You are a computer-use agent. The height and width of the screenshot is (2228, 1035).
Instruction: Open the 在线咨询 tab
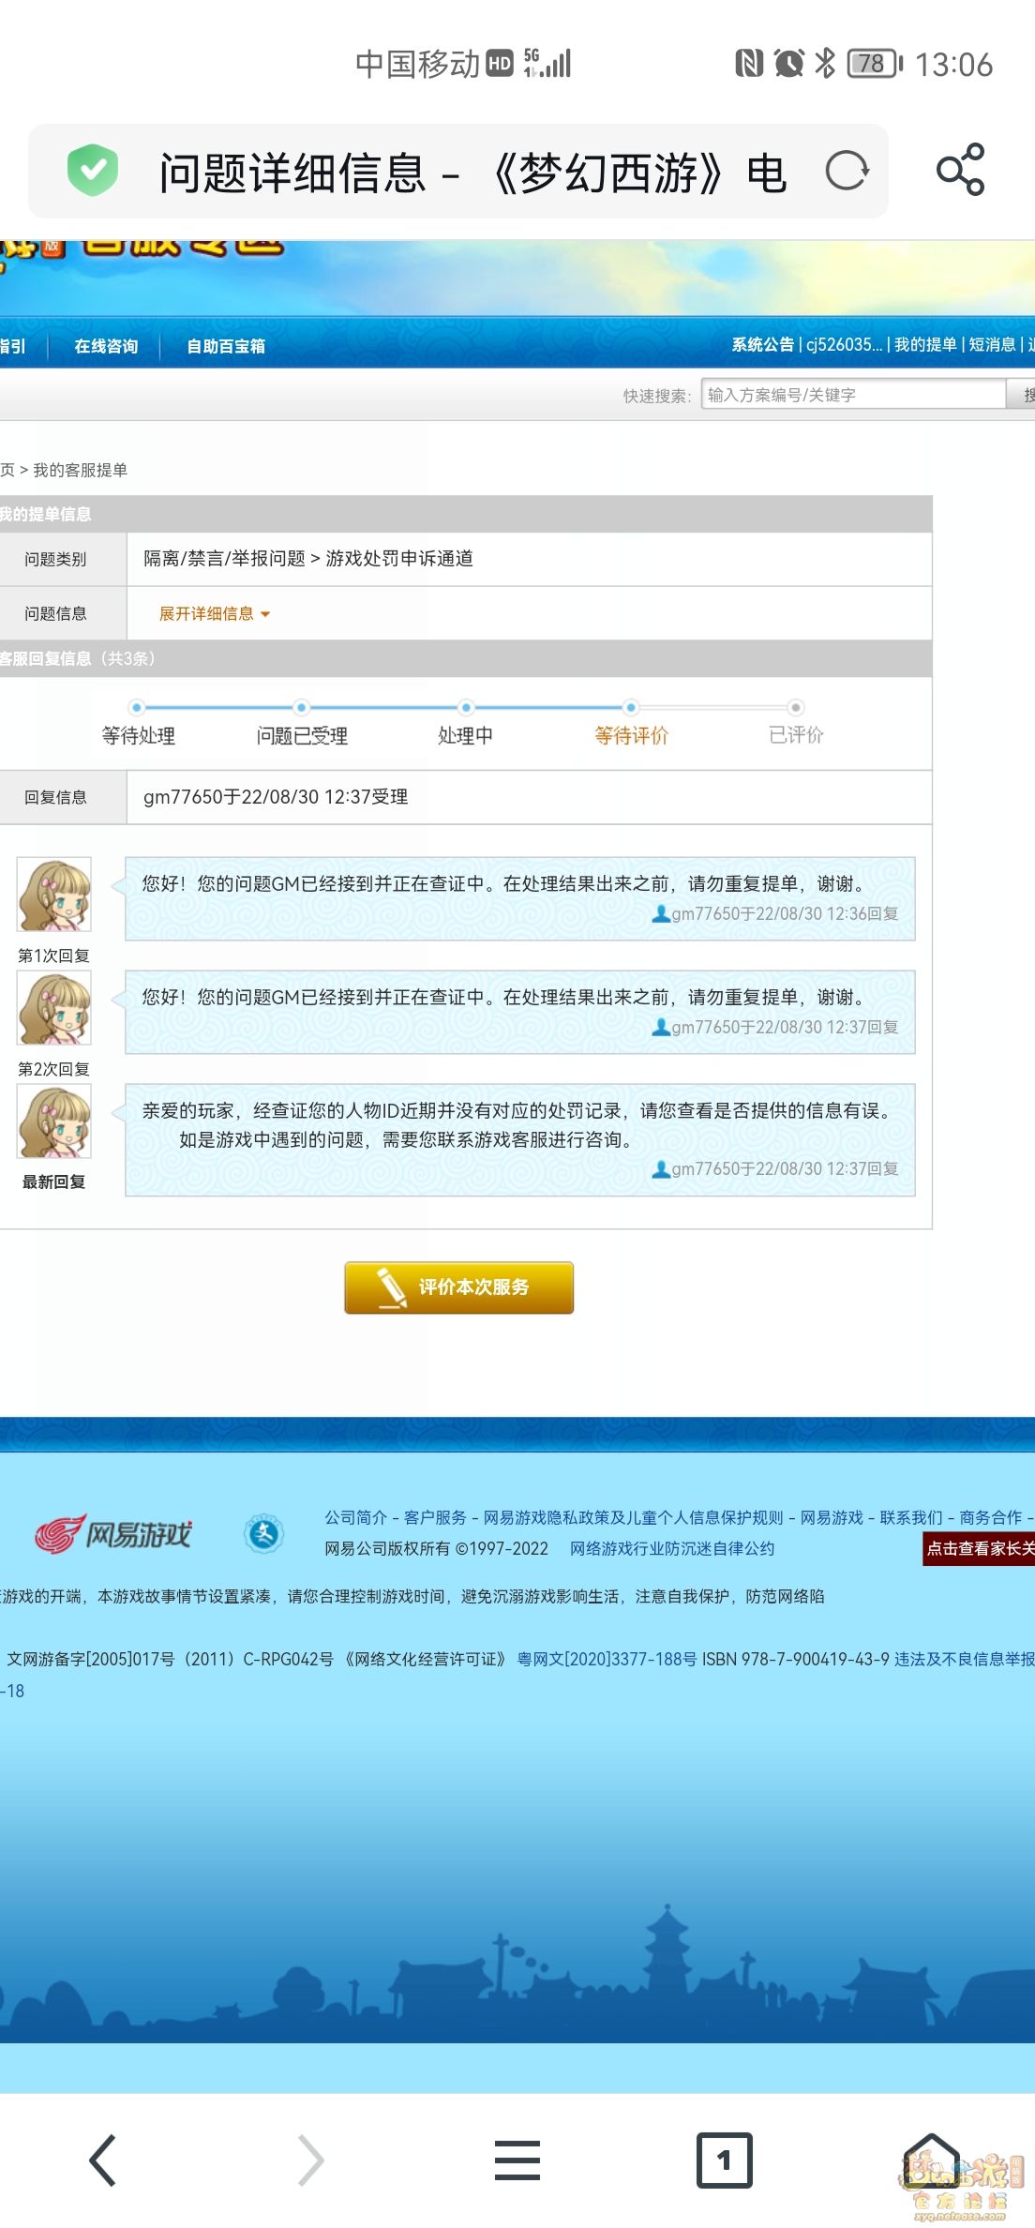pos(106,347)
